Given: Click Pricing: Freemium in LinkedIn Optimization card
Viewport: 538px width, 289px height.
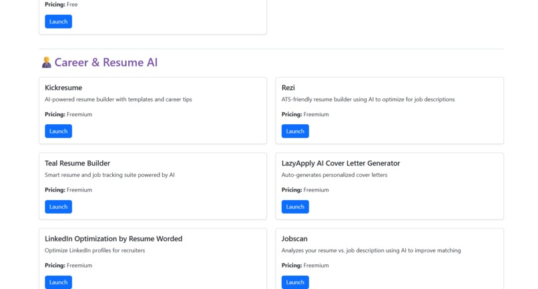Looking at the screenshot, I should 69,266.
